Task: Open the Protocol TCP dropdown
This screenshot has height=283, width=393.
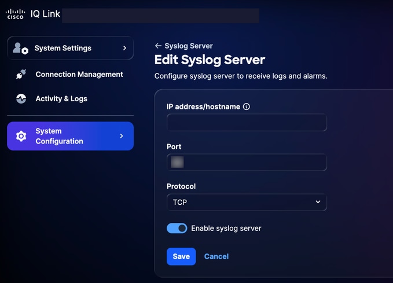Action: [247, 202]
